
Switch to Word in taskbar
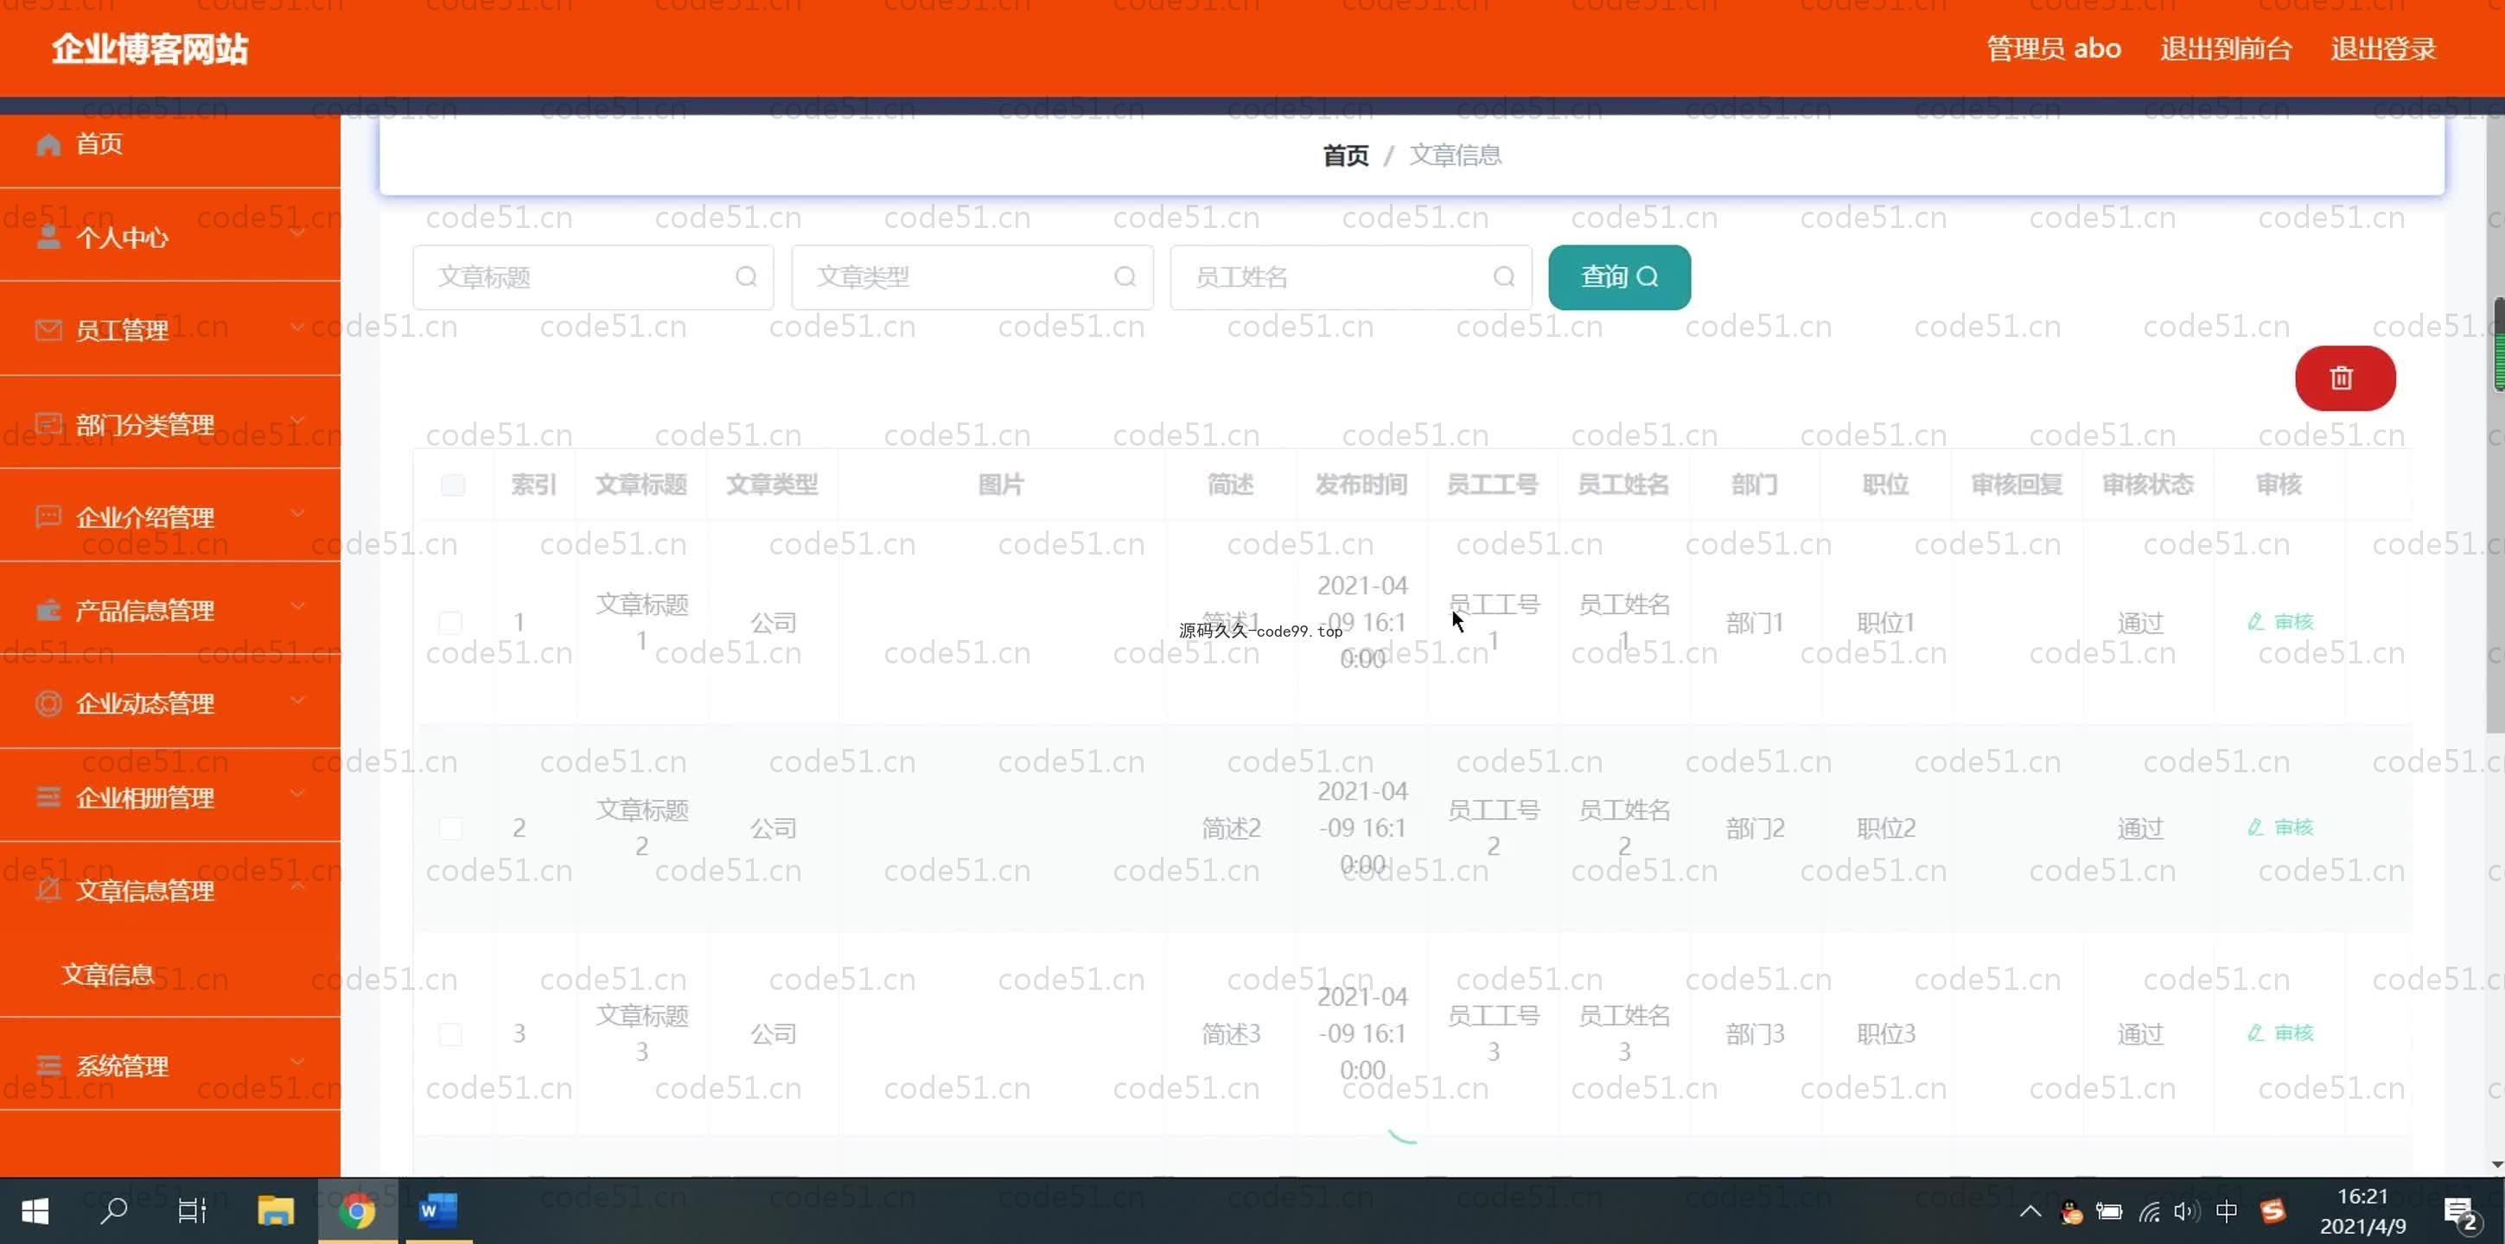point(437,1211)
